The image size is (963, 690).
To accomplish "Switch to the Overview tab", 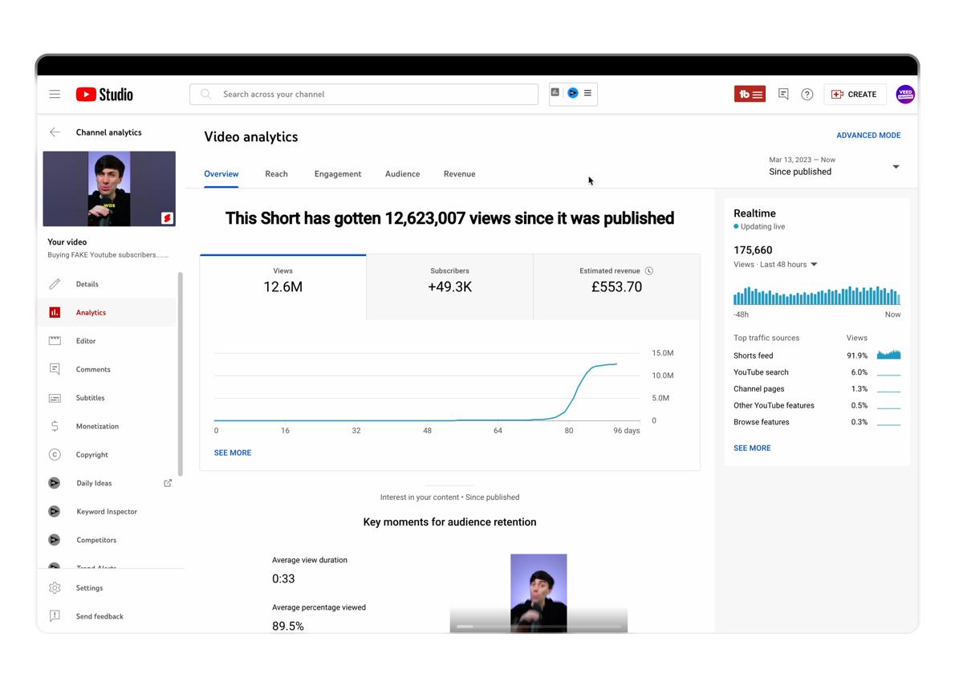I will click(x=221, y=174).
